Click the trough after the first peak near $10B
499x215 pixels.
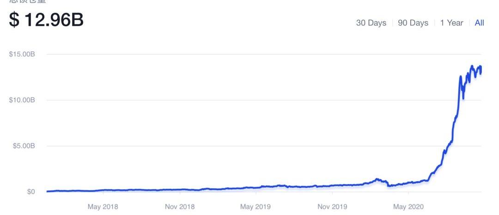click(463, 98)
